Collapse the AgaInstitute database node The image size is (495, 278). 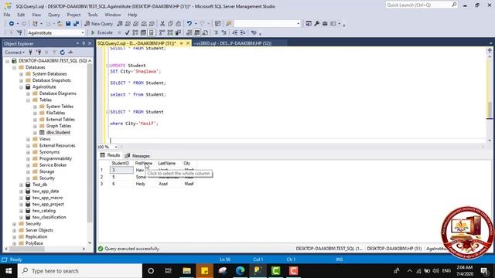tap(21, 87)
